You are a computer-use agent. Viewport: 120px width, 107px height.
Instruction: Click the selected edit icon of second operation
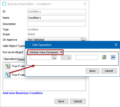click(8, 75)
